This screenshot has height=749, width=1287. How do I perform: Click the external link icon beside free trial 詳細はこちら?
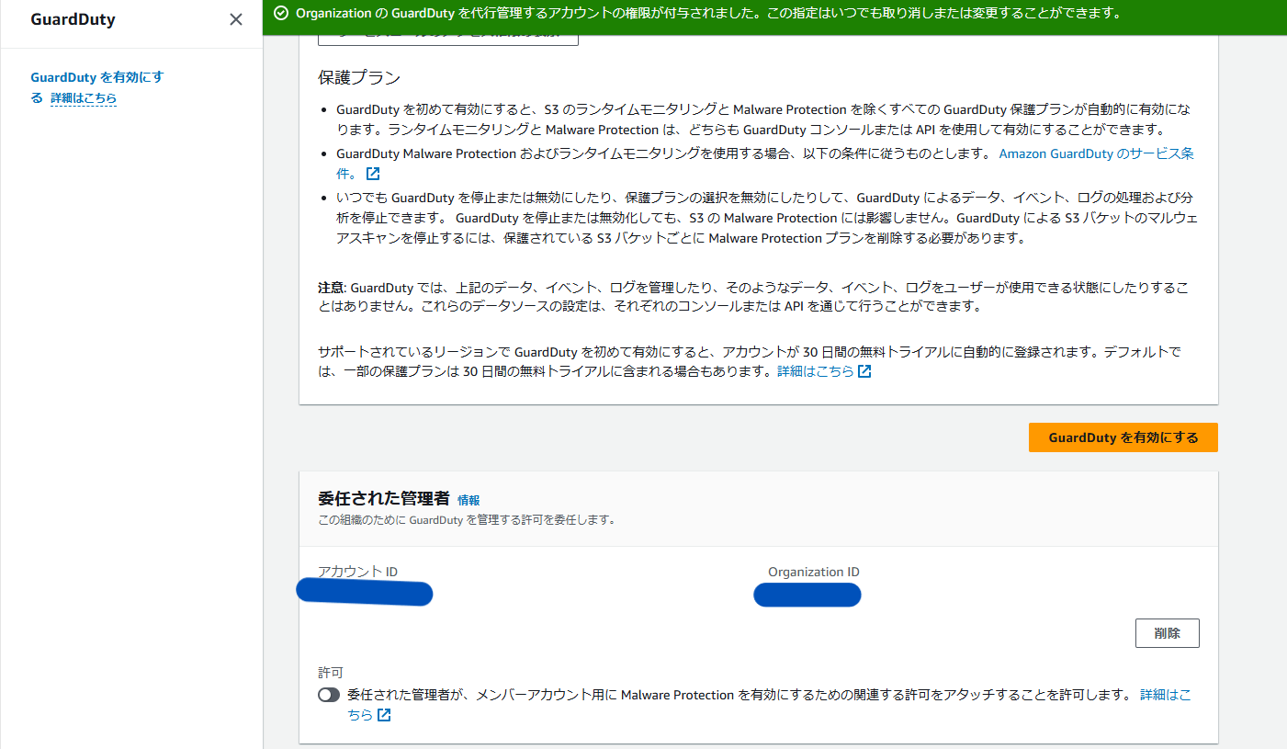tap(864, 370)
